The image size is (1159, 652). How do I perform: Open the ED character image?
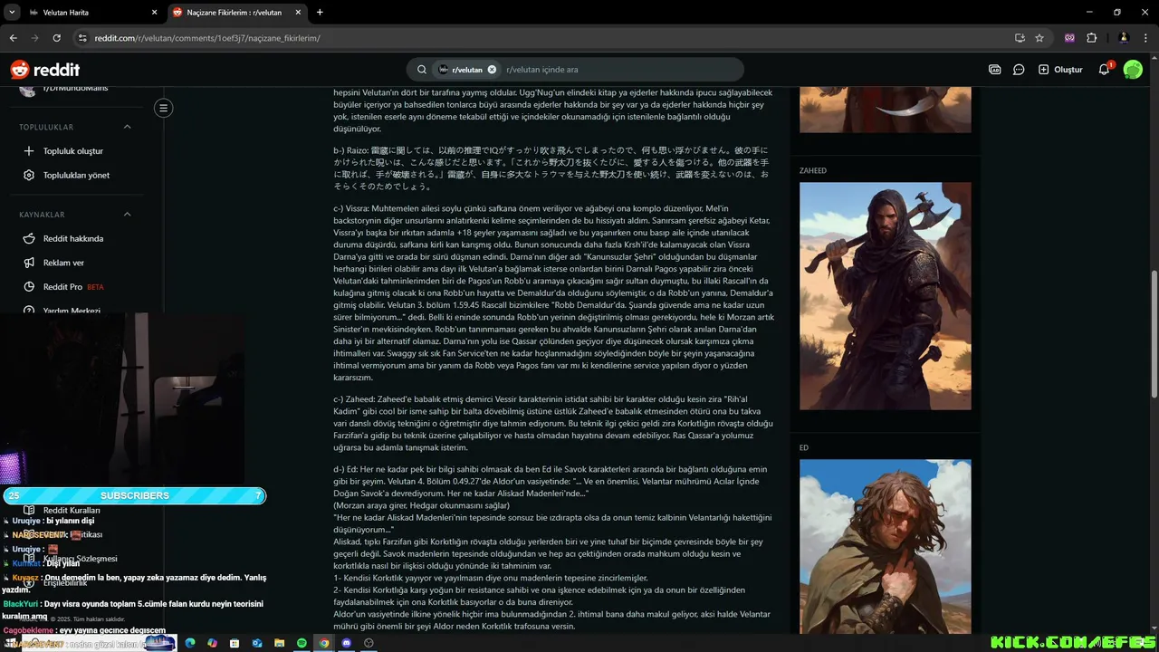pos(885,546)
